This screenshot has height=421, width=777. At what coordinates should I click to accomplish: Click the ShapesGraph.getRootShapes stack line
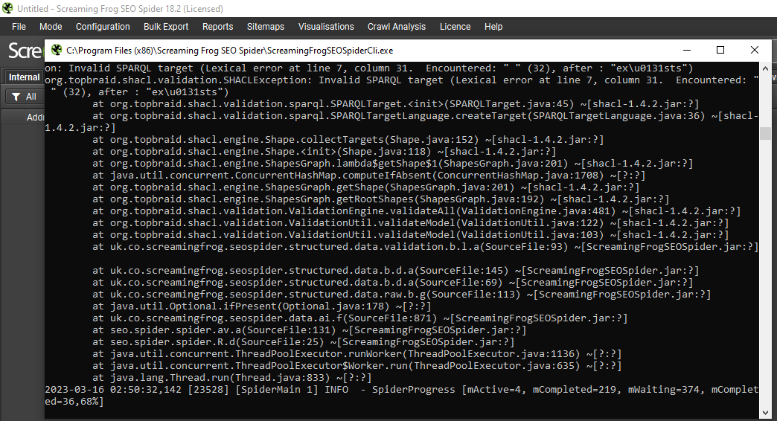click(380, 199)
